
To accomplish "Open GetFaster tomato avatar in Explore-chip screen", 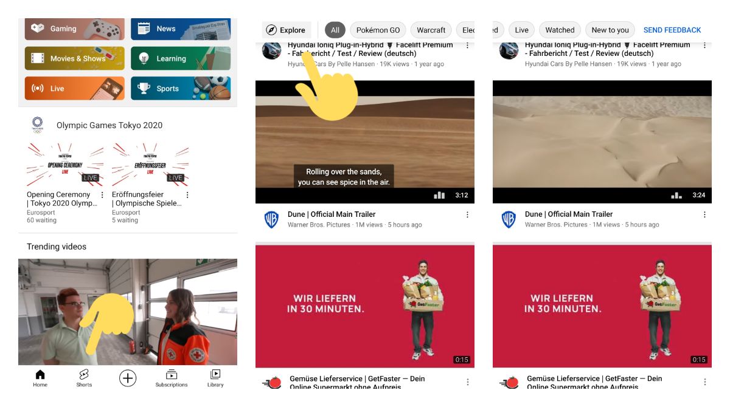I will click(x=271, y=382).
